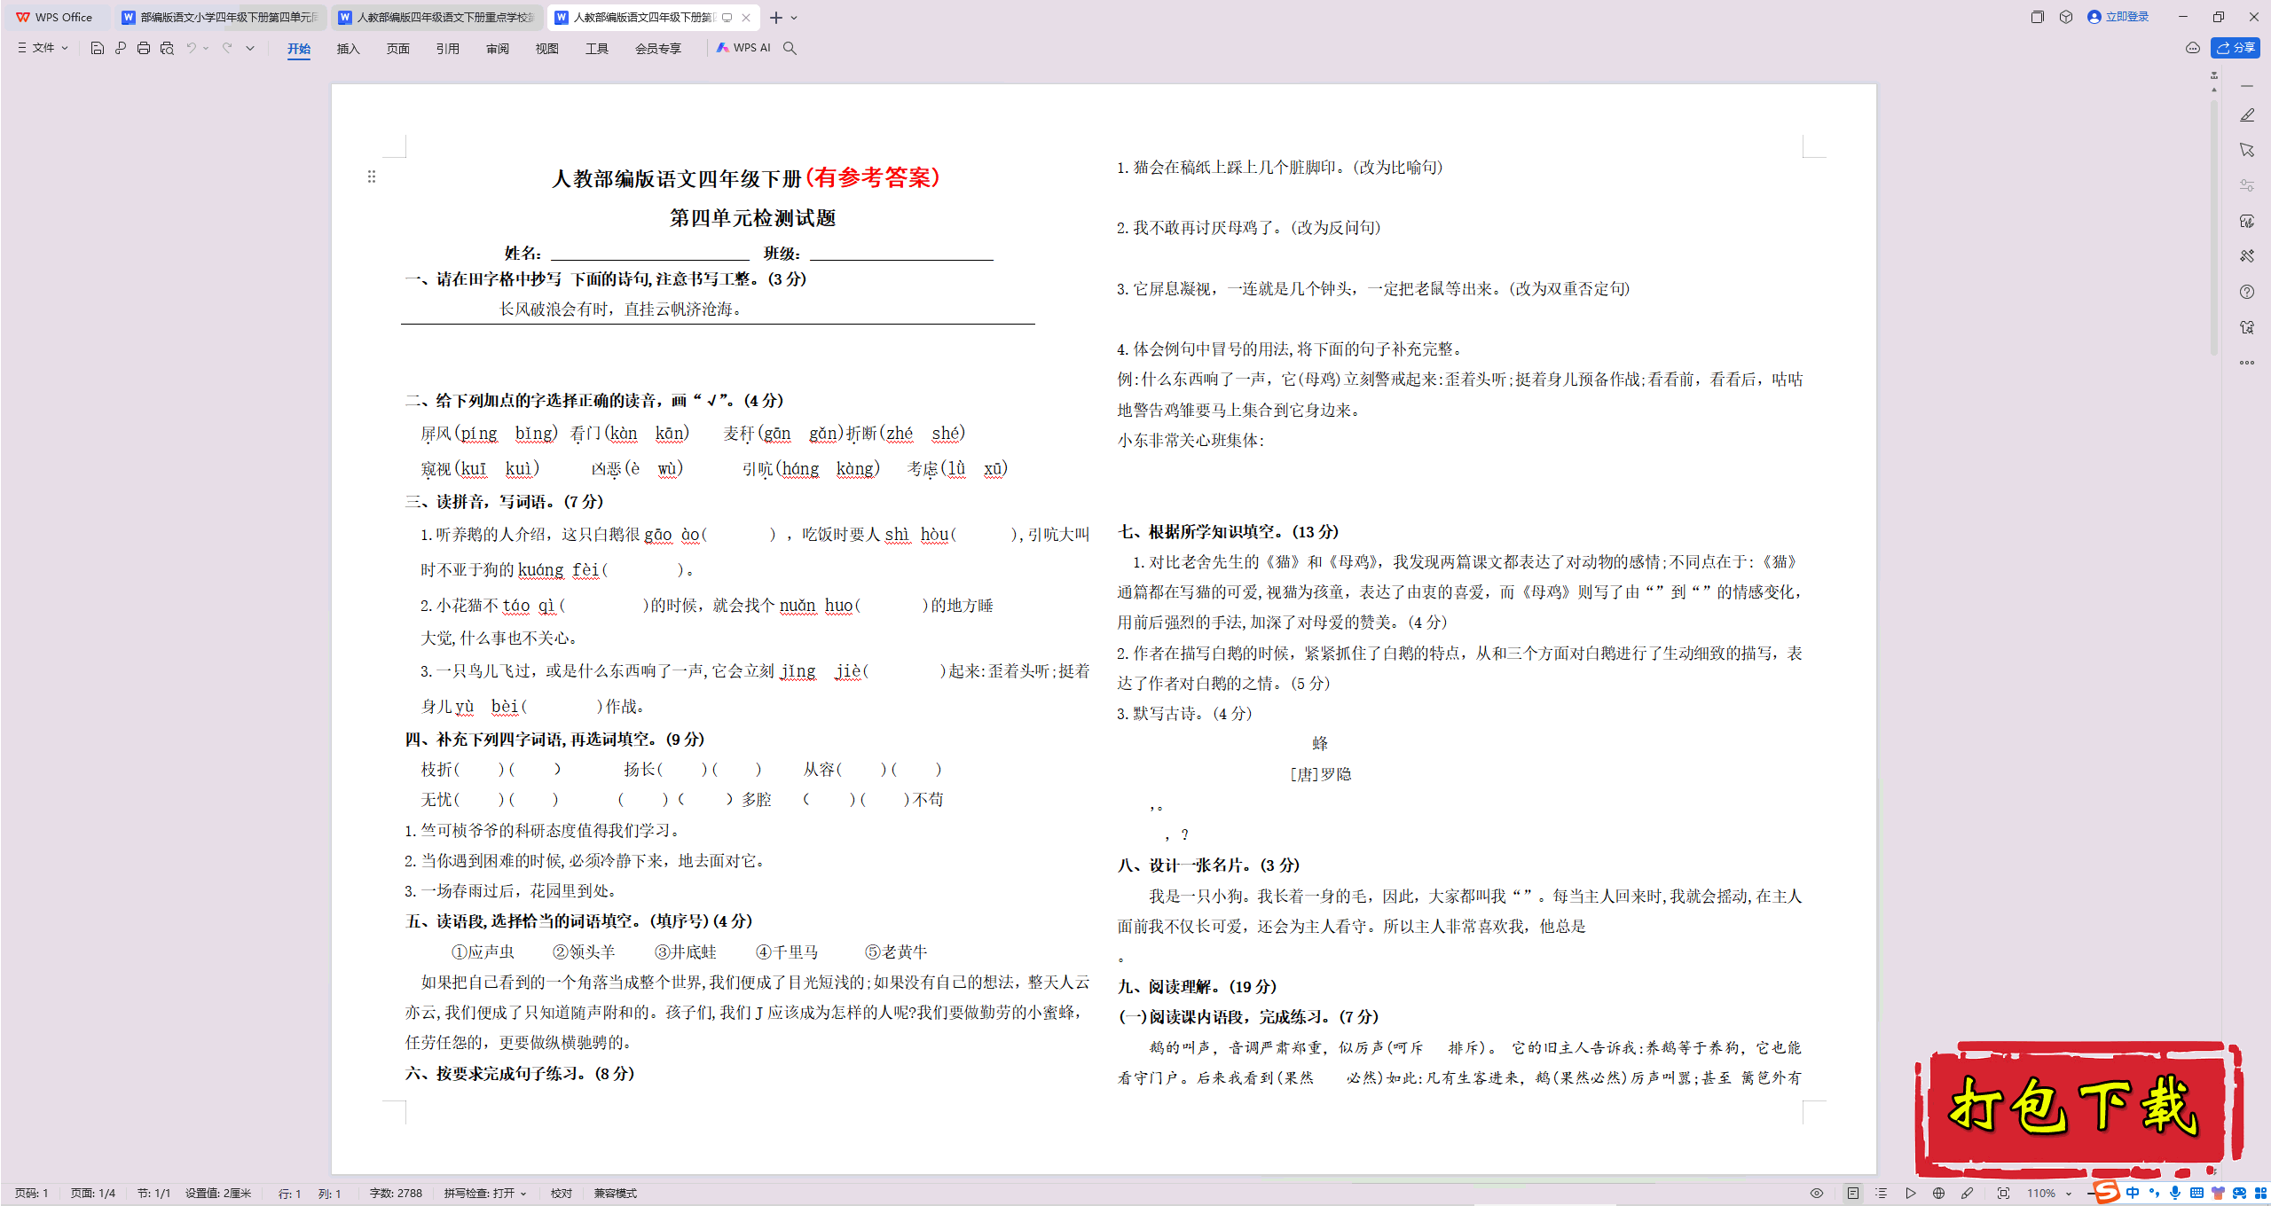Select the selection arrow tool in the sidebar
This screenshot has width=2271, height=1206.
pos(2247,150)
